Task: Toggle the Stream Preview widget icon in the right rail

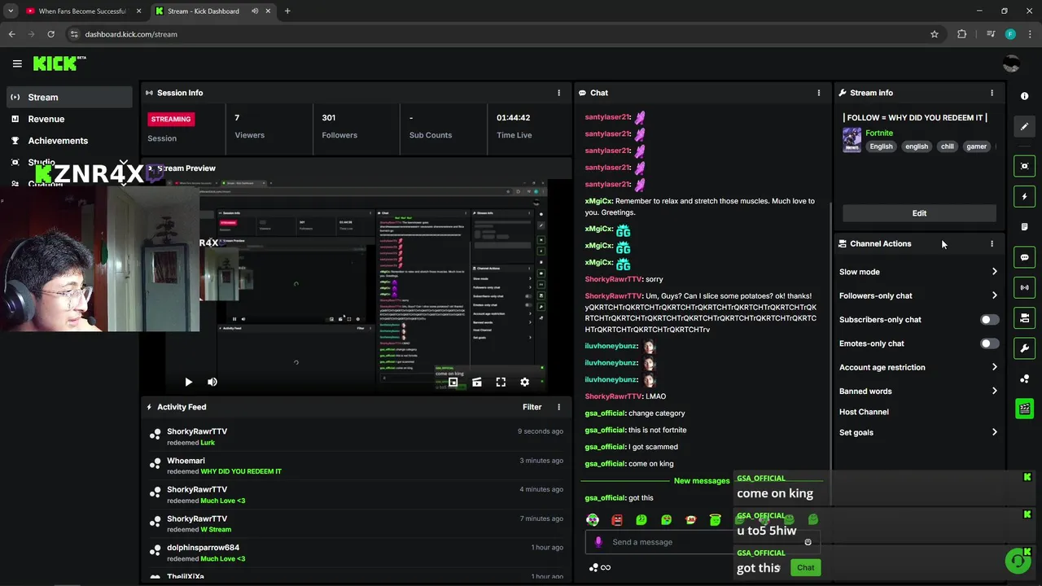Action: coord(1024,166)
